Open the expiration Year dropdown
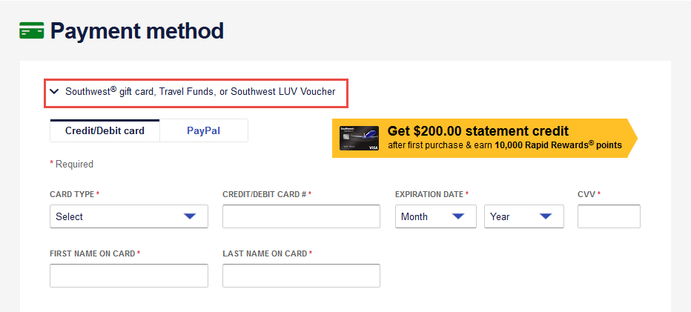This screenshot has width=691, height=312. coord(524,216)
